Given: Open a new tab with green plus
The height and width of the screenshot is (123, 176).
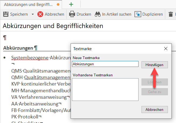Looking at the screenshot, I should tap(71, 4).
